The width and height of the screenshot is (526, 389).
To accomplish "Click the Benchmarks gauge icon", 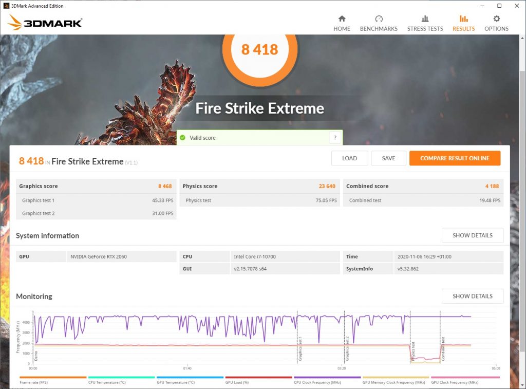I will [379, 18].
